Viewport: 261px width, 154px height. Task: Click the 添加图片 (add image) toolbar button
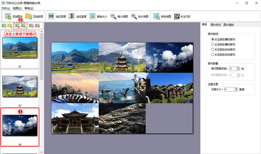coord(13,16)
